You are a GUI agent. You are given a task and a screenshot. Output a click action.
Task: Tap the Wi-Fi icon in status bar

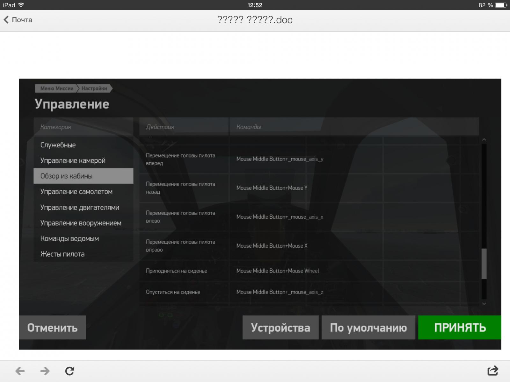(x=21, y=5)
